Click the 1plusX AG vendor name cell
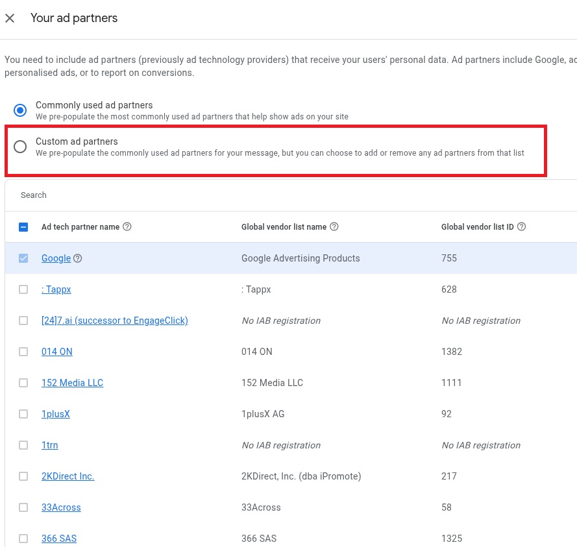 click(263, 414)
